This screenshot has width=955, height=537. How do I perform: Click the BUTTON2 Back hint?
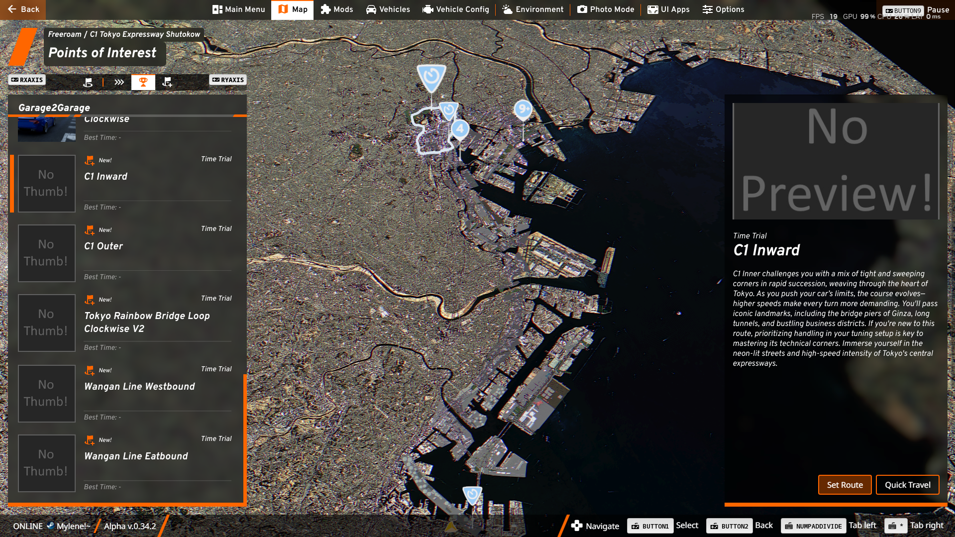click(x=740, y=526)
